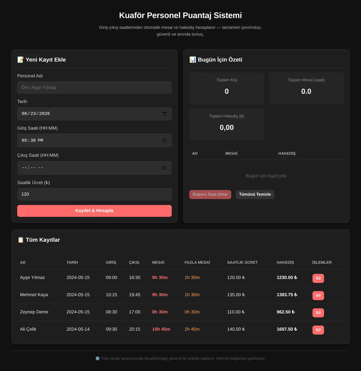Click the TARİH column header
The width and height of the screenshot is (361, 371).
(72, 263)
